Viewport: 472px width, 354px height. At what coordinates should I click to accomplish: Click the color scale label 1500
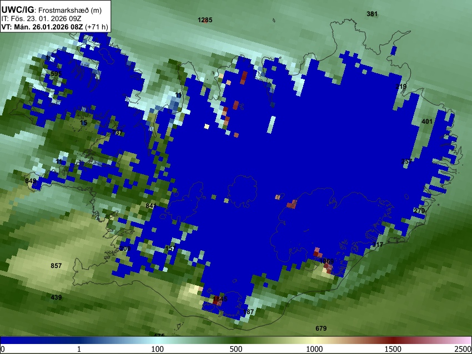393,349
